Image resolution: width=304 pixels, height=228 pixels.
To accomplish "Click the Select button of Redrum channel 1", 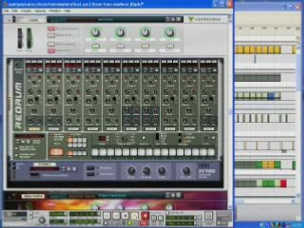I will [34, 129].
